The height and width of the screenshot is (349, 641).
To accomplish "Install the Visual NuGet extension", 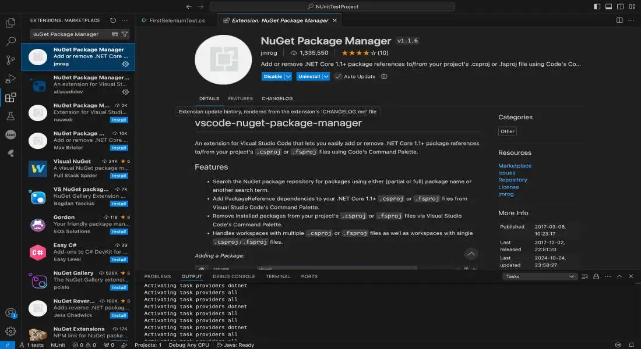I will tap(119, 176).
